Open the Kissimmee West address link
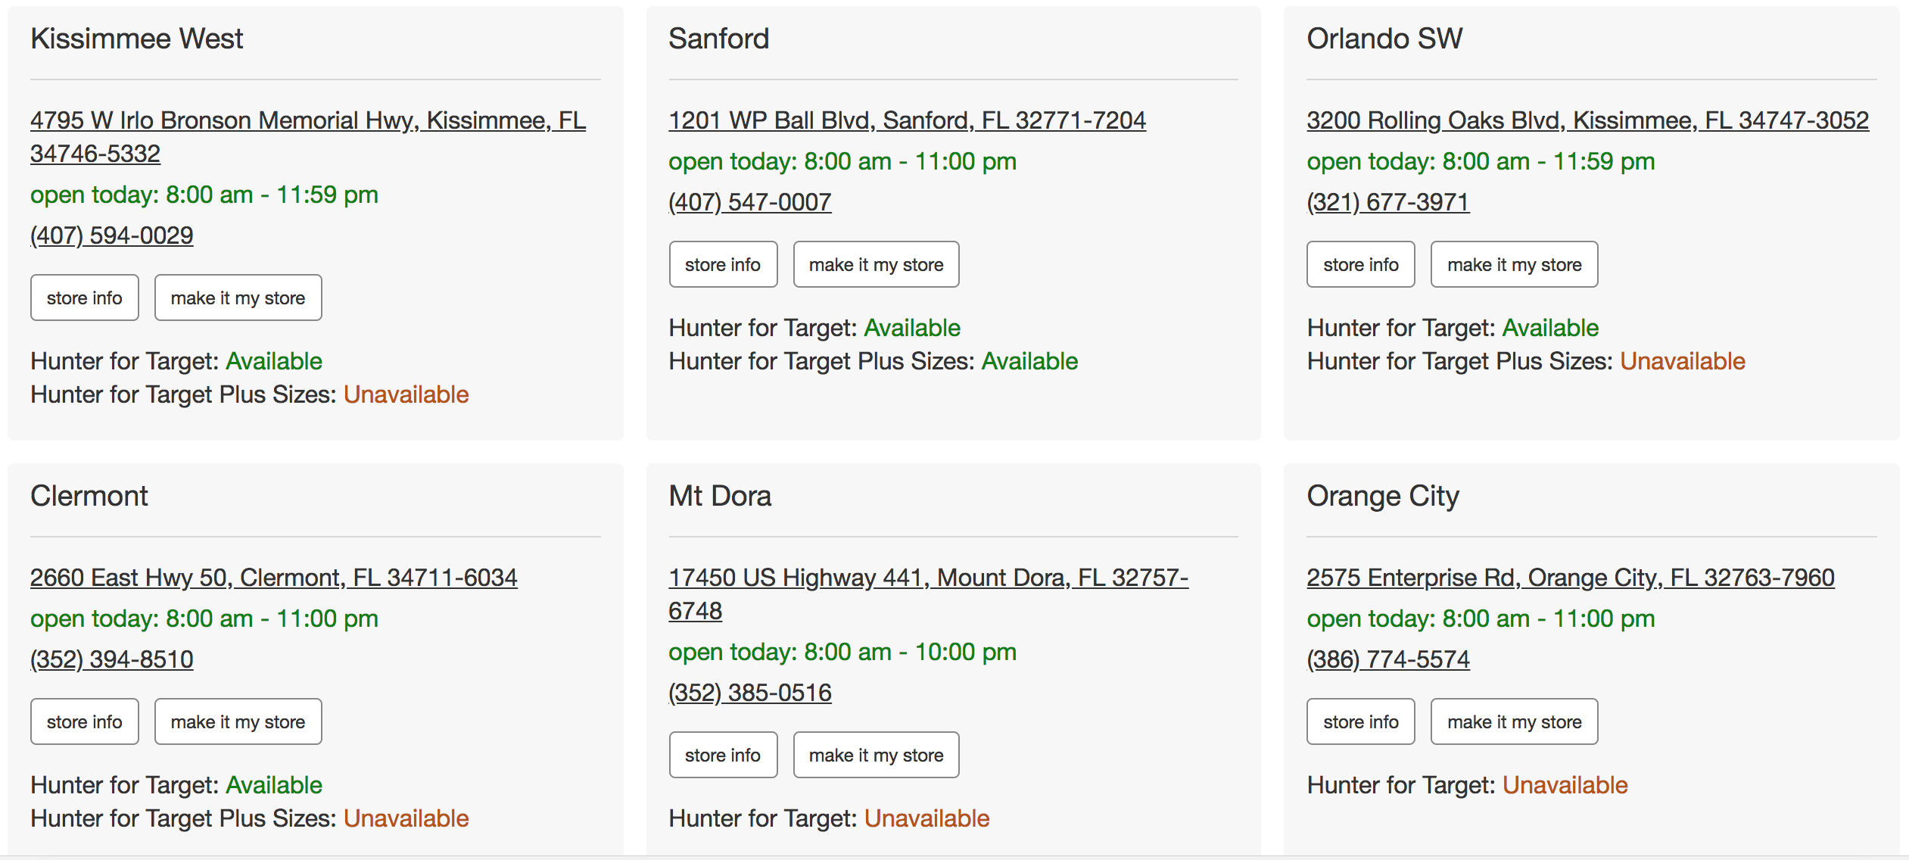 click(x=308, y=137)
